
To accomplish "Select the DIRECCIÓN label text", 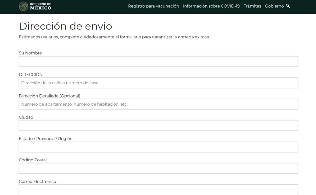I will pyautogui.click(x=31, y=74).
